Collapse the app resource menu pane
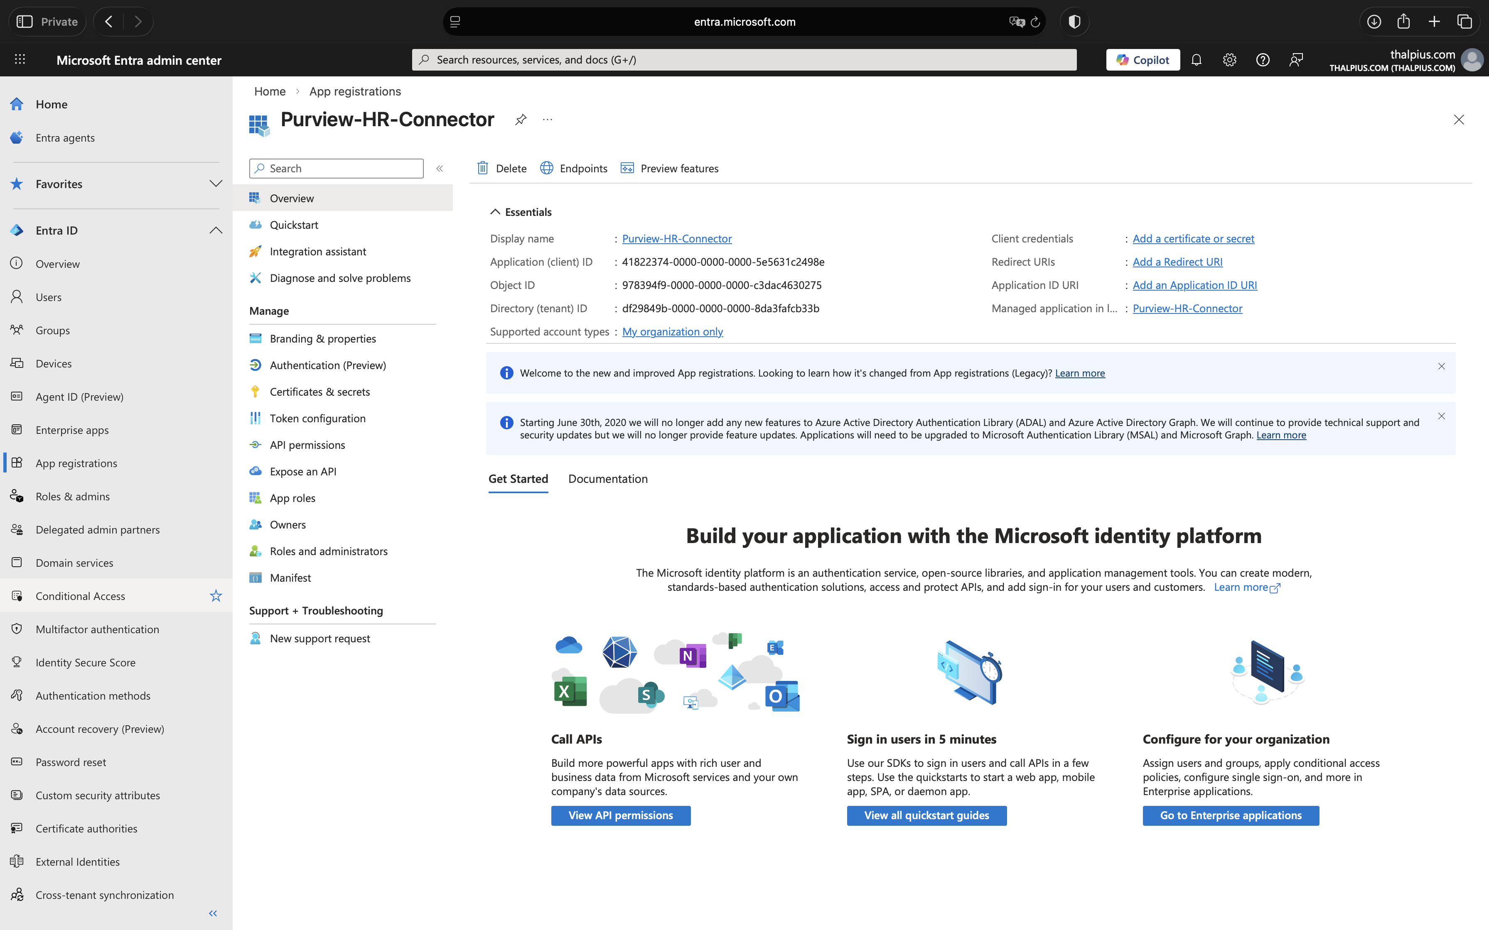The width and height of the screenshot is (1489, 930). 439,169
